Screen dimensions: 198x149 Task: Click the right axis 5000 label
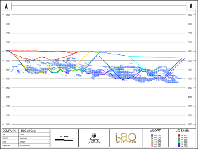coord(190,79)
